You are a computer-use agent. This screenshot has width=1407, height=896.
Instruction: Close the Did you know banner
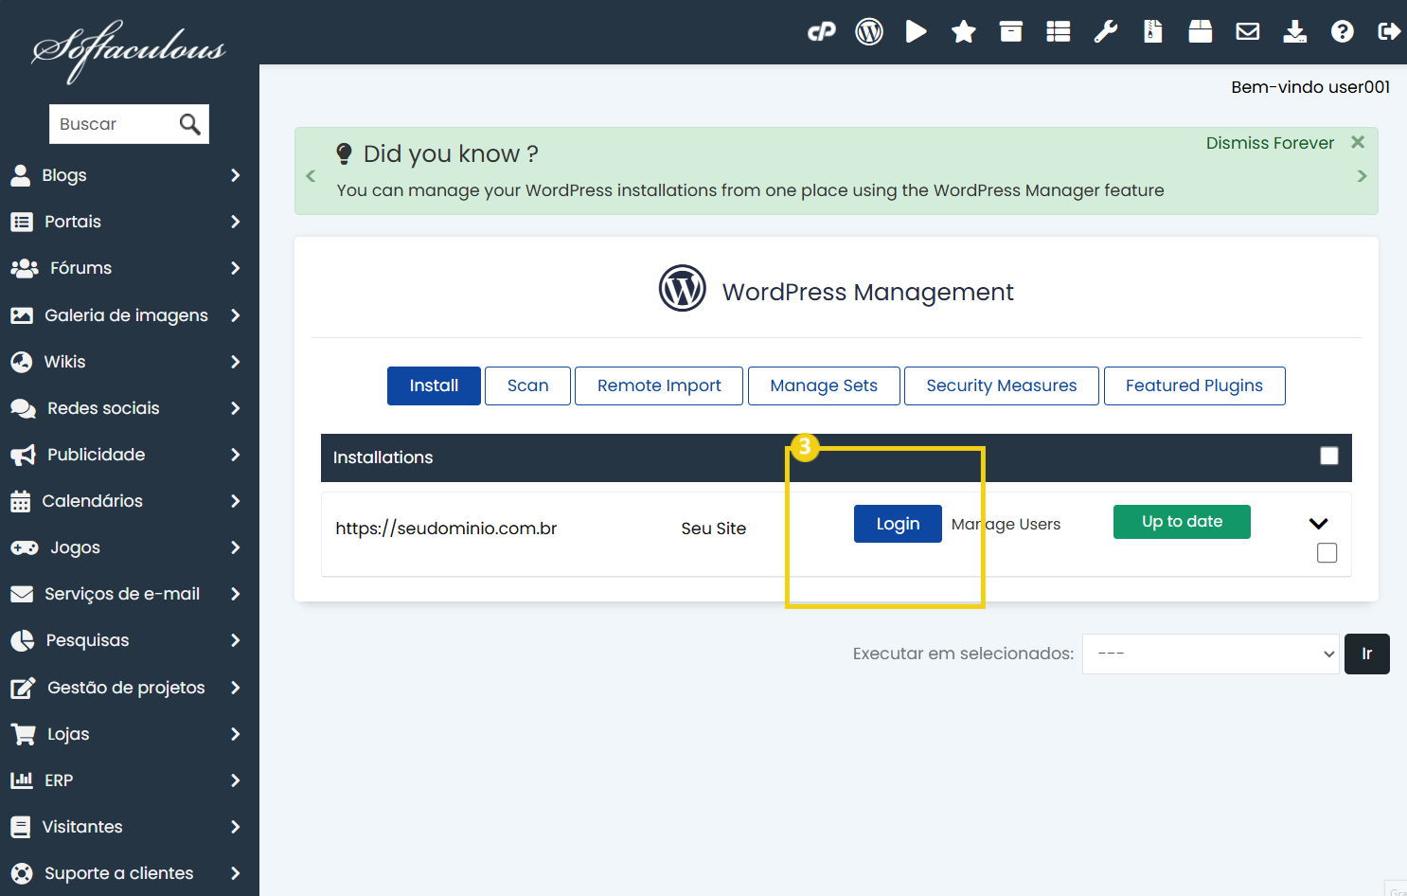click(x=1358, y=142)
